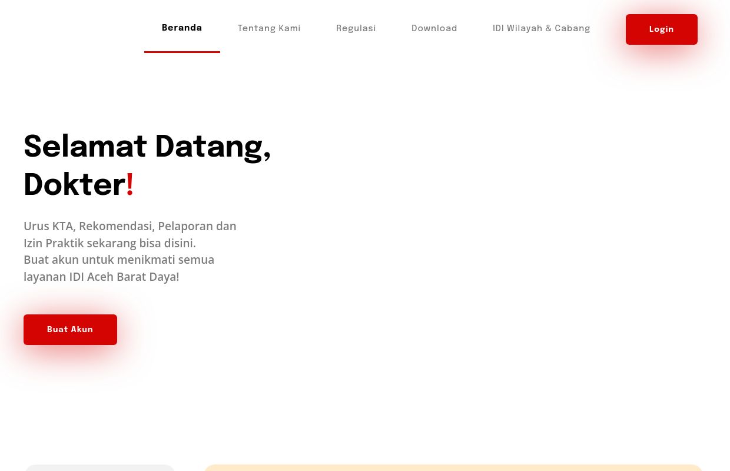730x471 pixels.
Task: Click the Buat Akun button
Action: pos(70,330)
